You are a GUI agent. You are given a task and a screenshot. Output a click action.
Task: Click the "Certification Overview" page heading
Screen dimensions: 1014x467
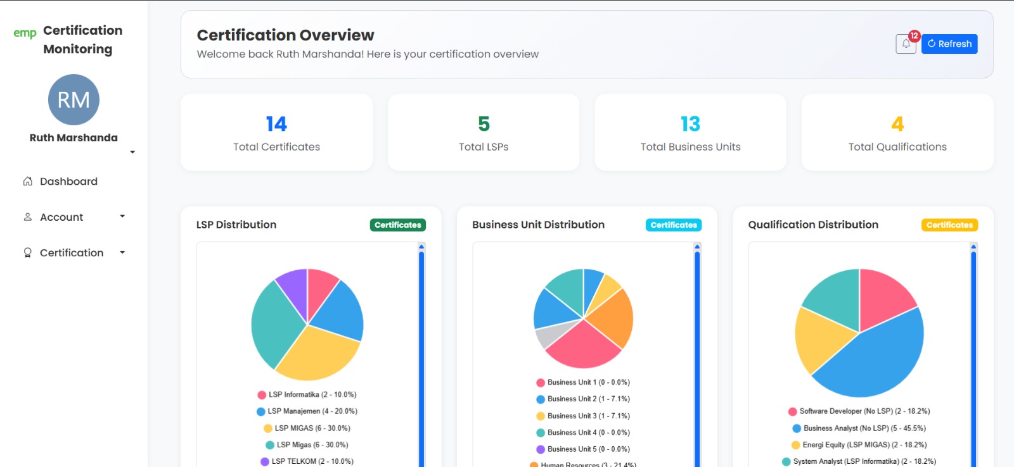point(285,35)
